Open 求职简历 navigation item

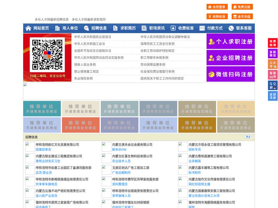[128, 28]
